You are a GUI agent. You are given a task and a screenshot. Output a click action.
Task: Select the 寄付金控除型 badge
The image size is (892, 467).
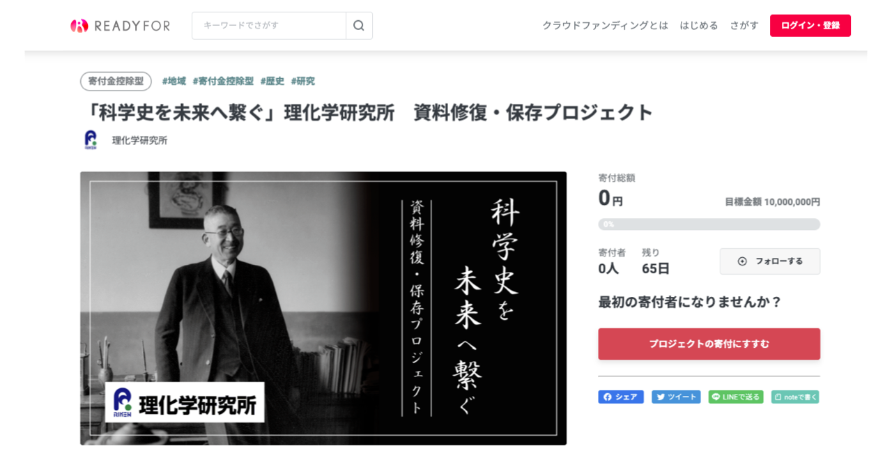coord(116,82)
